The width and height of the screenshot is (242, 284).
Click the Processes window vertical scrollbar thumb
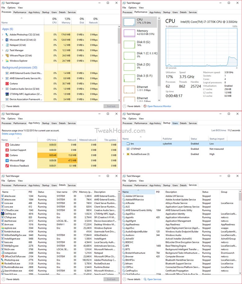click(119, 36)
